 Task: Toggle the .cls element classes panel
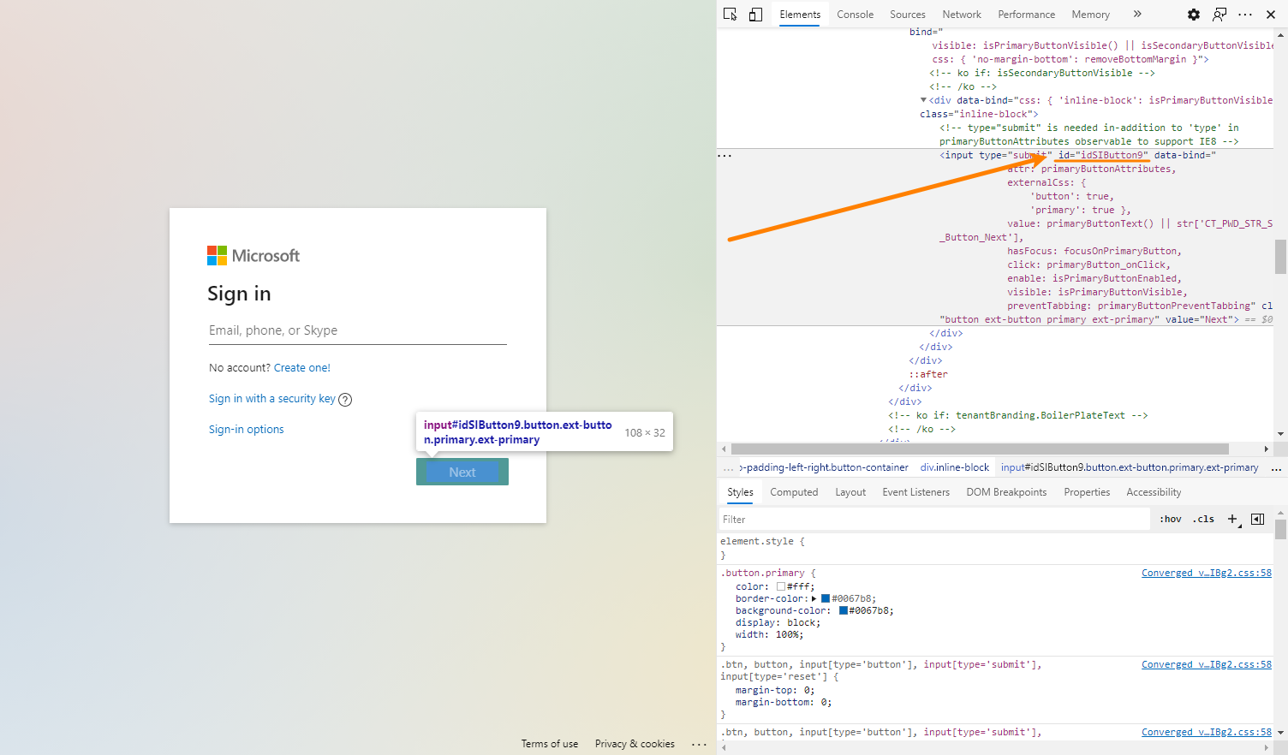click(x=1204, y=519)
